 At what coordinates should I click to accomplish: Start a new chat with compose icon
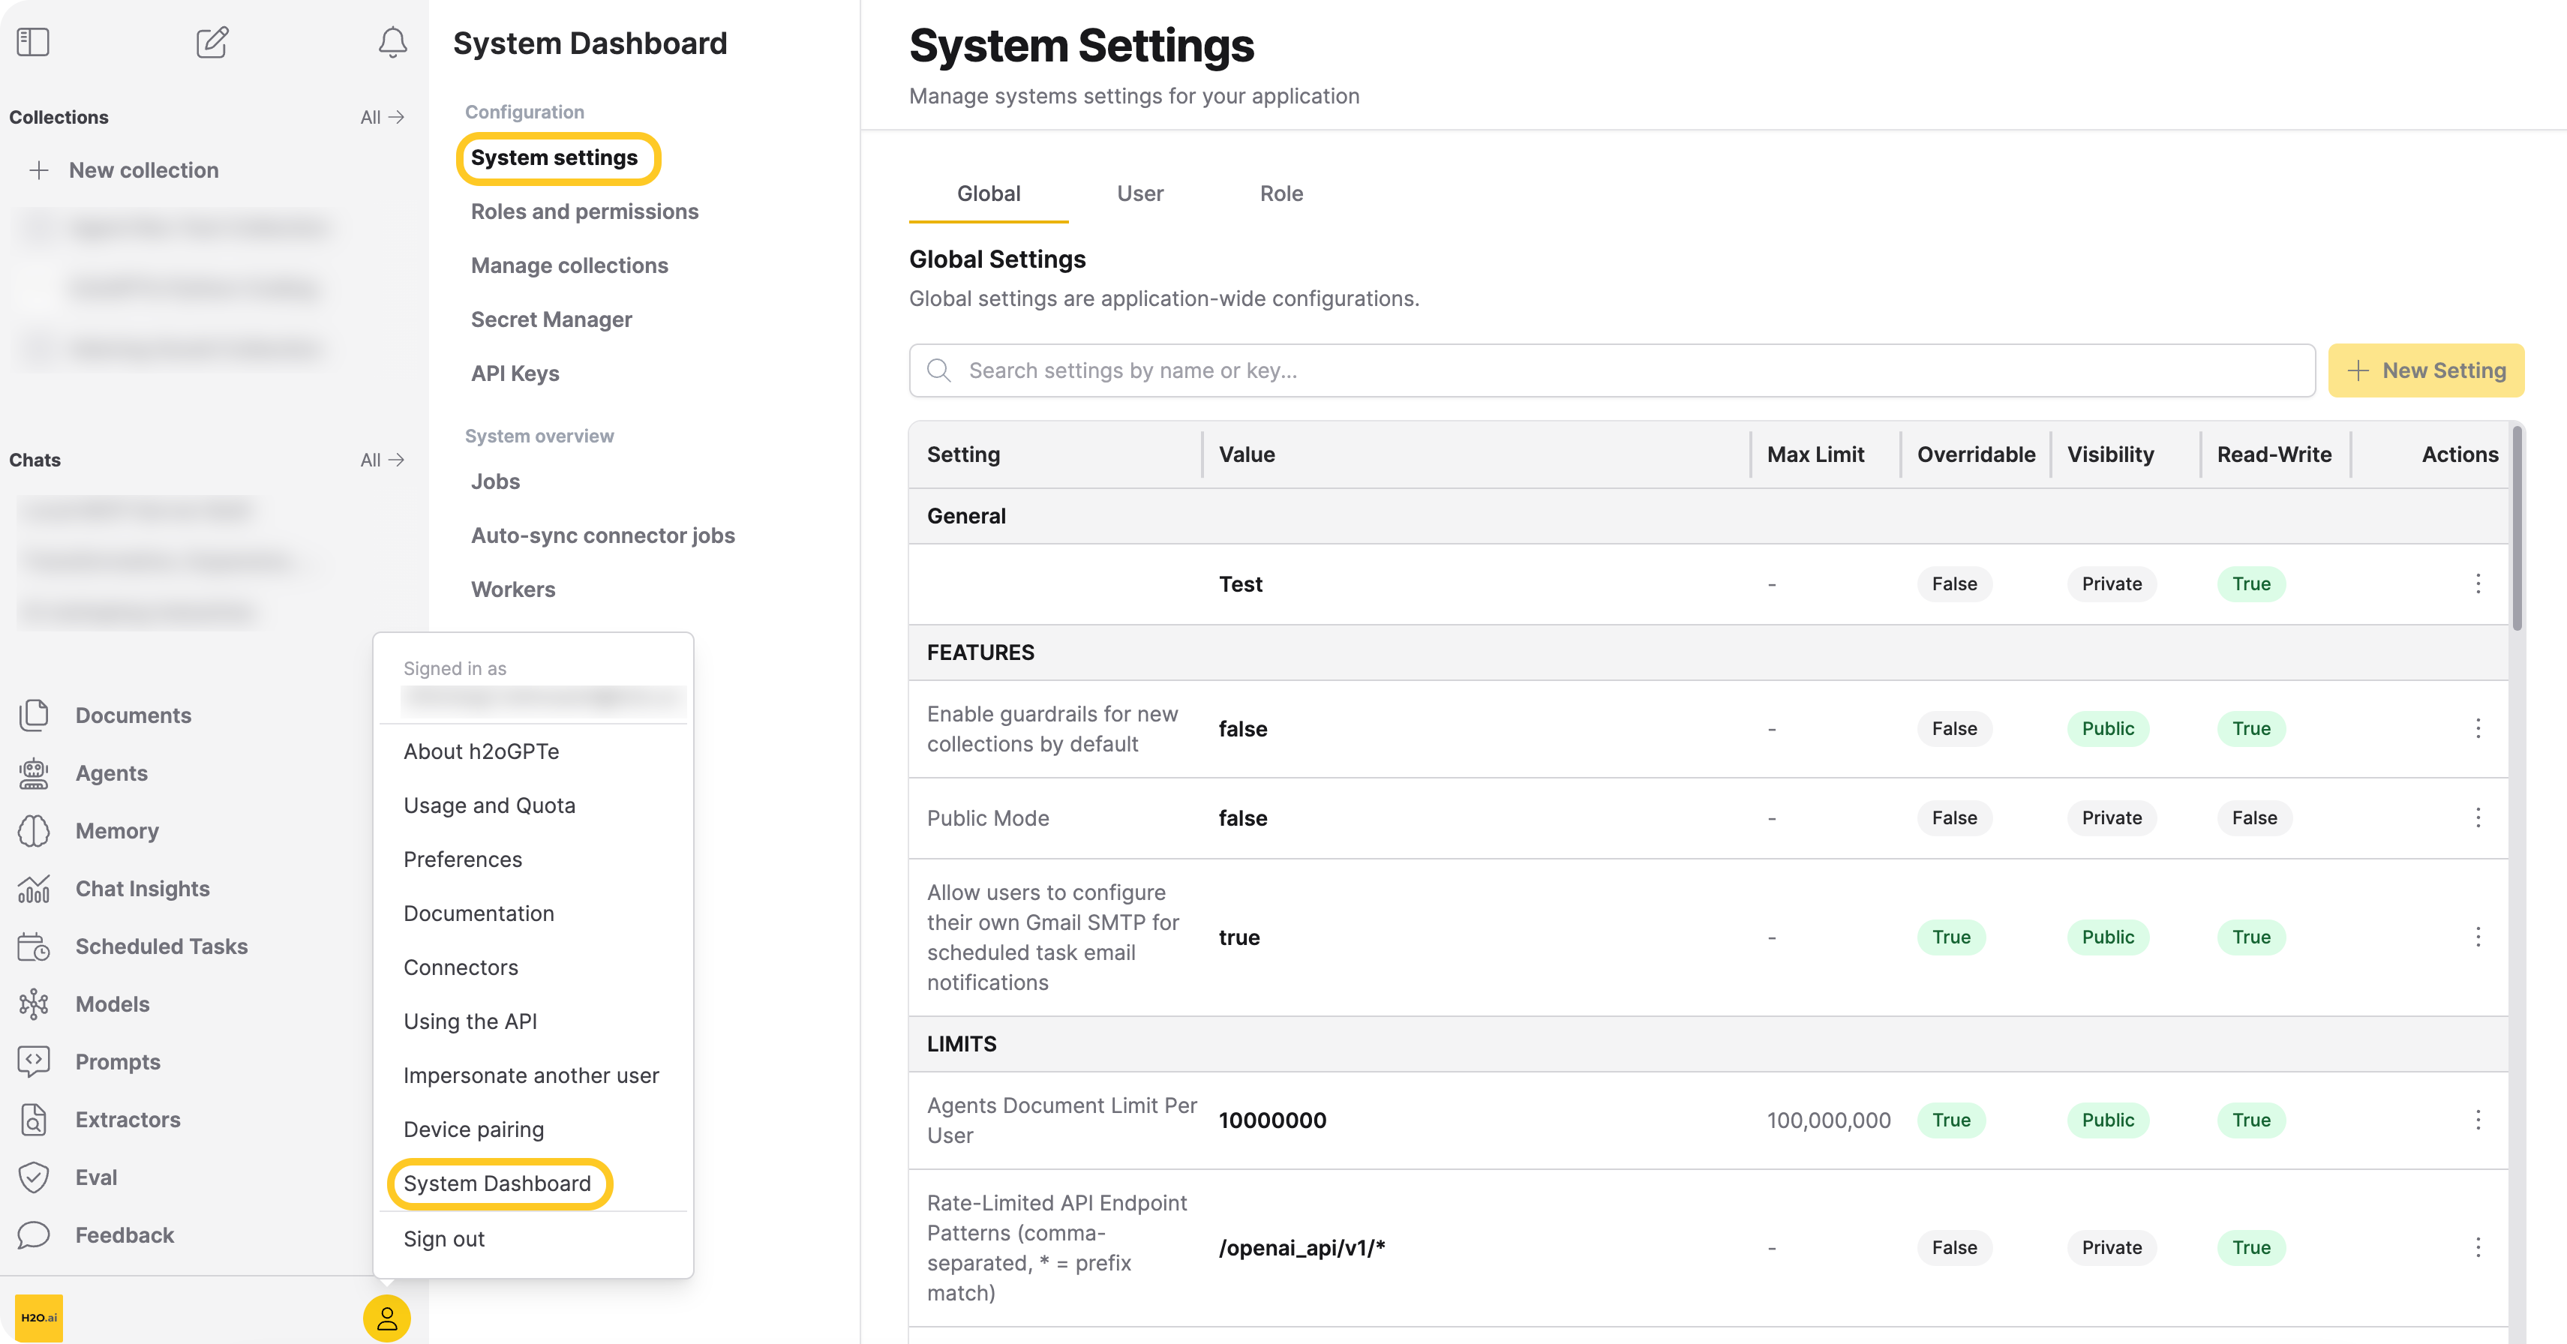point(212,42)
